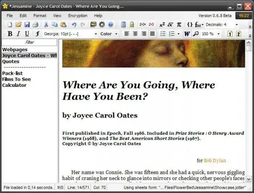Click the 2+3 calculate icon
Viewport: 254px width, 193px height.
pyautogui.click(x=151, y=25)
